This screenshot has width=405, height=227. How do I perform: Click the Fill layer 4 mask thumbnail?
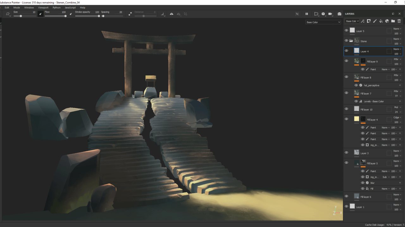363,119
